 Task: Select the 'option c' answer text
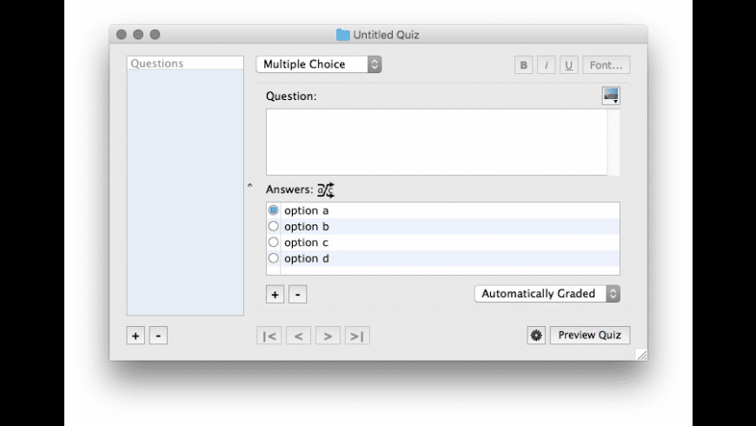pos(306,243)
